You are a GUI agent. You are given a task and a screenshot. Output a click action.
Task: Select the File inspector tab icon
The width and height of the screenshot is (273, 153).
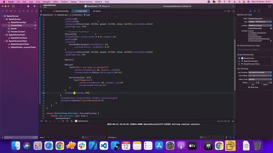250,11
